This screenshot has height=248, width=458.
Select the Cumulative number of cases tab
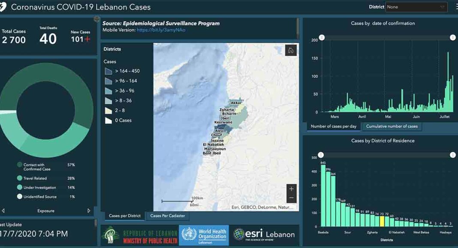(392, 127)
